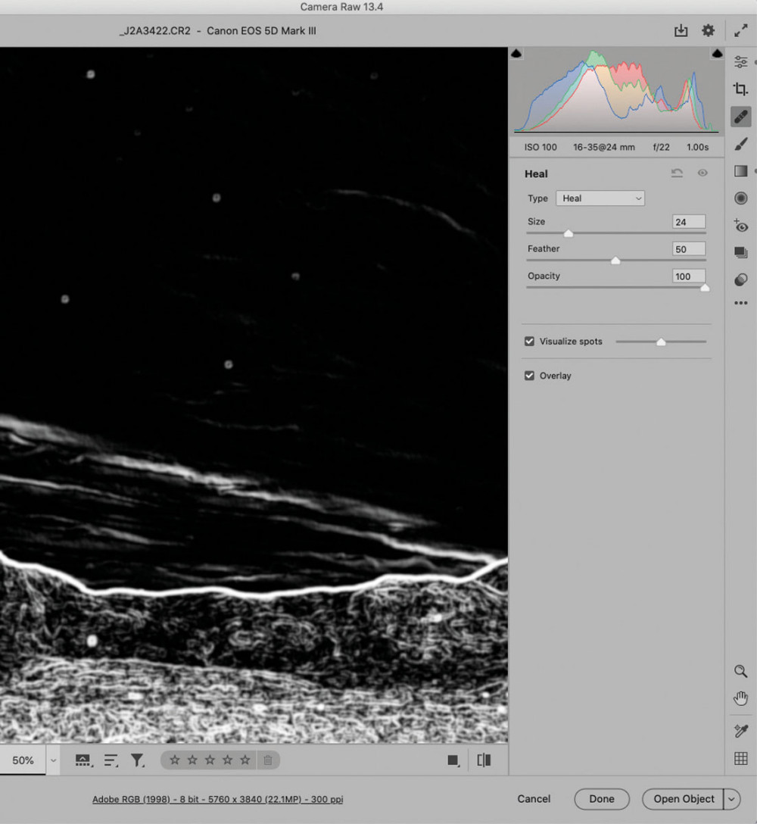
Task: Open the filmstrip menu icon
Action: tap(83, 760)
